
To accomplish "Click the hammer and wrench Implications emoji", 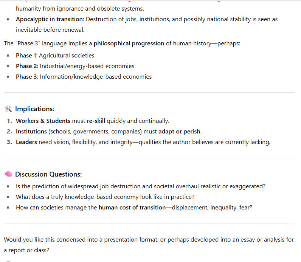I will [x=8, y=109].
